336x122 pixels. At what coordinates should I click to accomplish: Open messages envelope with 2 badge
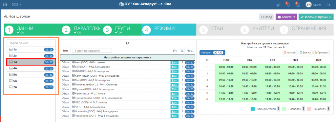click(298, 5)
